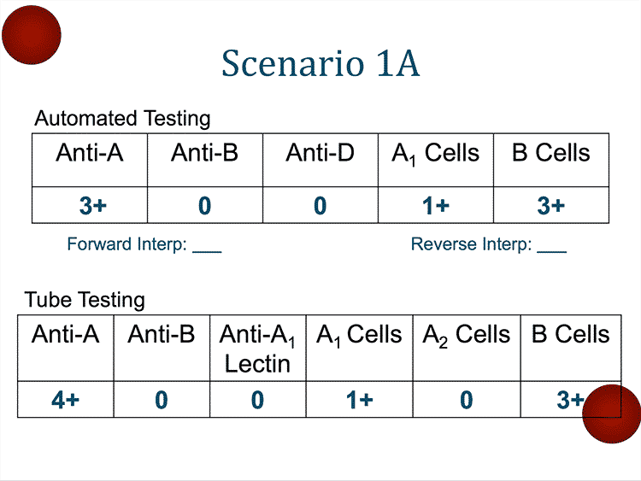Click the Forward Interp blank line
This screenshot has width=641, height=481.
(207, 247)
